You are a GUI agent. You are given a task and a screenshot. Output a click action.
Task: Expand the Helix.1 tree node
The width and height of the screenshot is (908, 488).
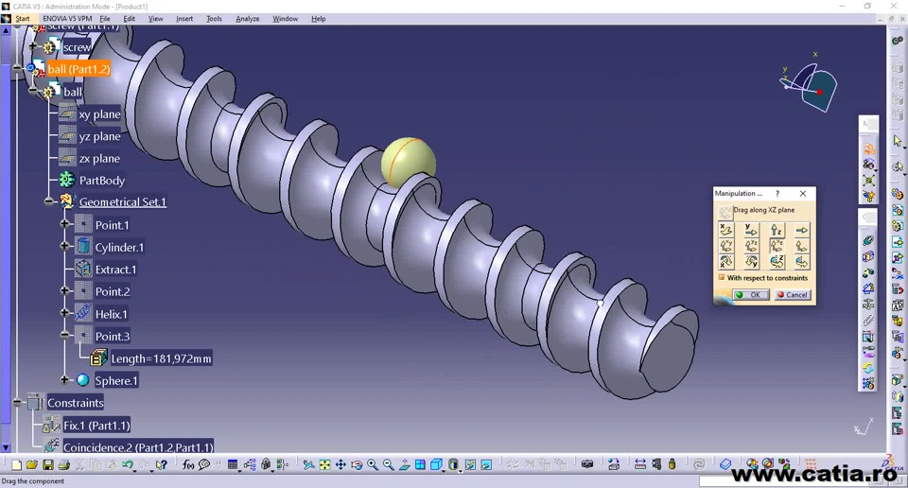pos(65,313)
